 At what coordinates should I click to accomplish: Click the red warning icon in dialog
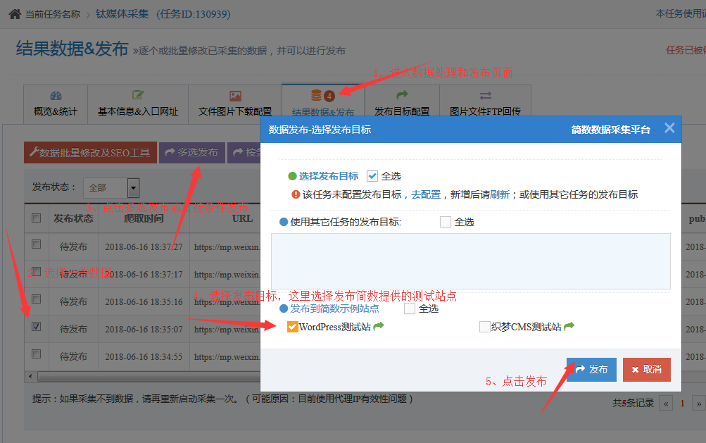click(x=296, y=194)
